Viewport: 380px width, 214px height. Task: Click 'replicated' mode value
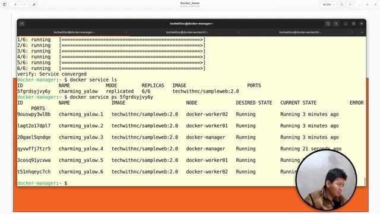[120, 91]
